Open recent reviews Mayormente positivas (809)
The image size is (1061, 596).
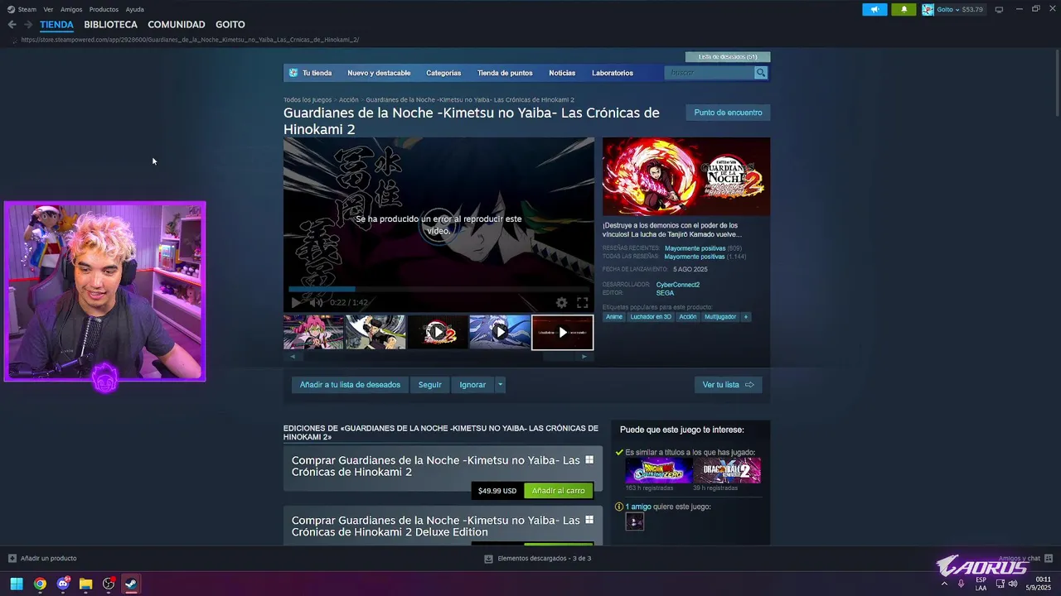coord(703,248)
